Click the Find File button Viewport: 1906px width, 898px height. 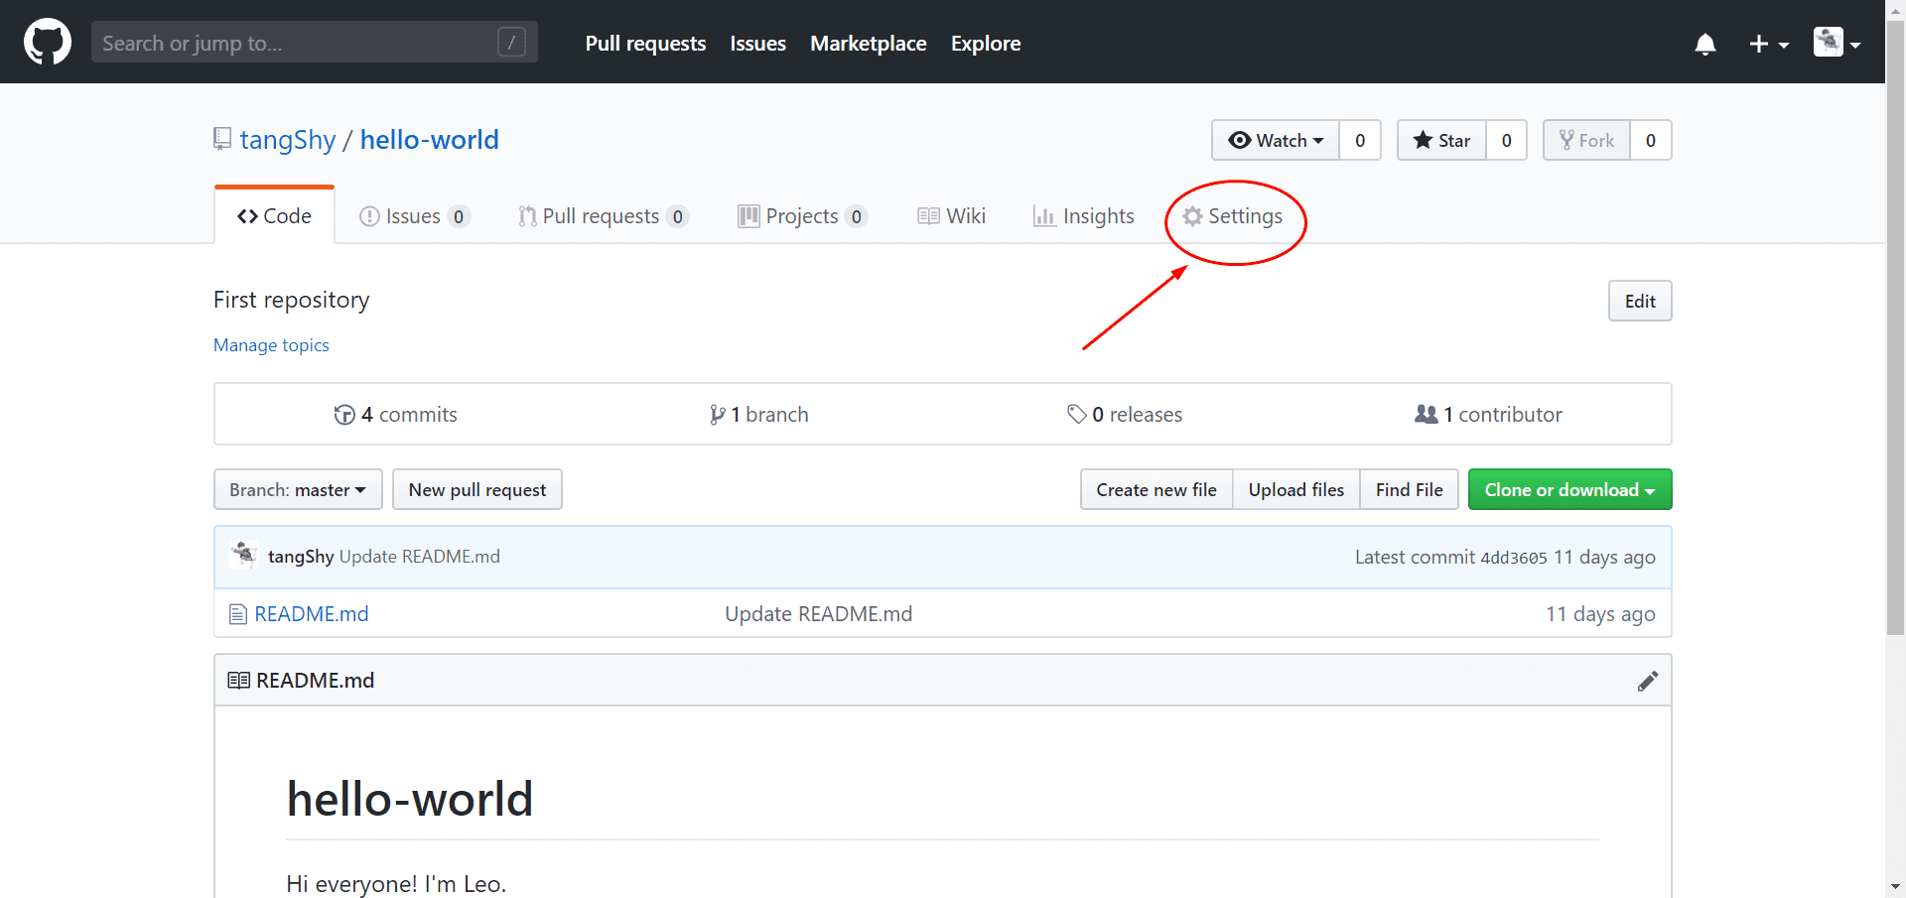pos(1410,489)
